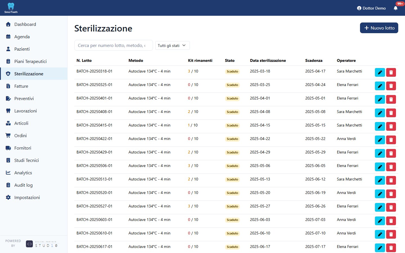Viewport: 405px width, 253px height.
Task: Open Agenda from the sidebar
Action: [34, 37]
